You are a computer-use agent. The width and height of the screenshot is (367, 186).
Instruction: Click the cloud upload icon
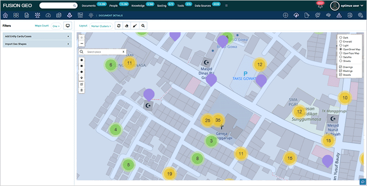296,15
